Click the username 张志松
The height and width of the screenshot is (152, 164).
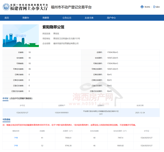[147, 7]
